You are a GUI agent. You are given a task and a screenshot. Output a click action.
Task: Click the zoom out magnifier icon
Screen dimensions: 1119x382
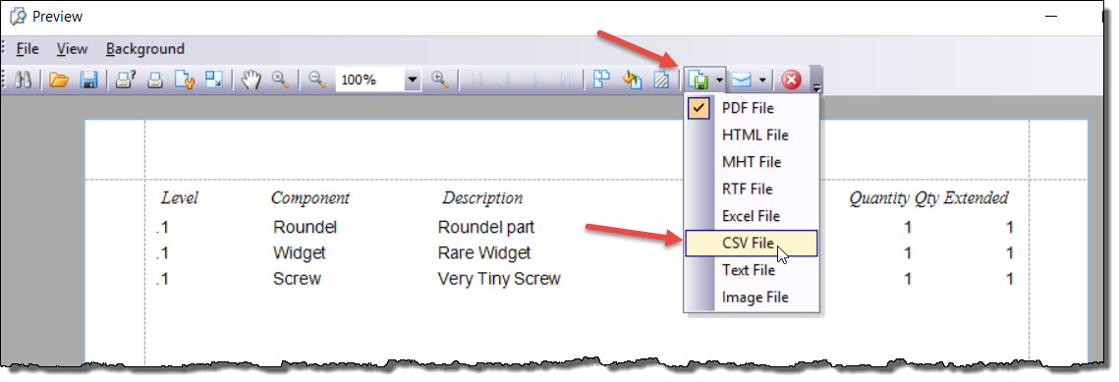(317, 80)
